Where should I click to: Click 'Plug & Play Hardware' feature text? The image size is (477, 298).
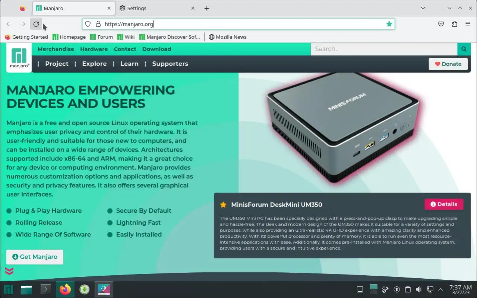click(48, 211)
